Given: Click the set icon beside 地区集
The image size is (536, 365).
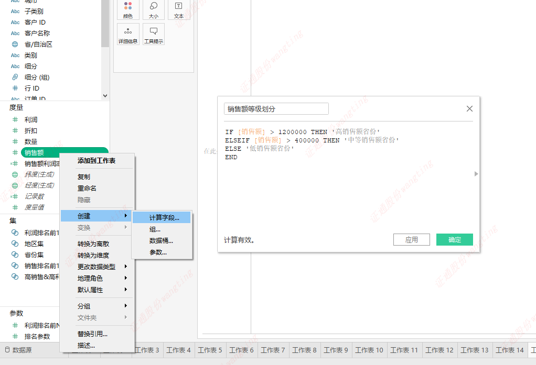Looking at the screenshot, I should click(x=15, y=244).
